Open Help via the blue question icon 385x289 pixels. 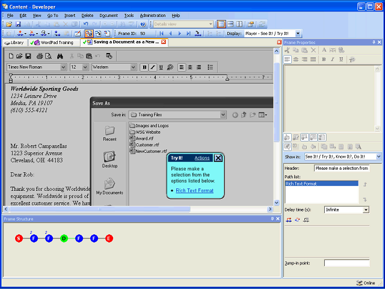[143, 24]
